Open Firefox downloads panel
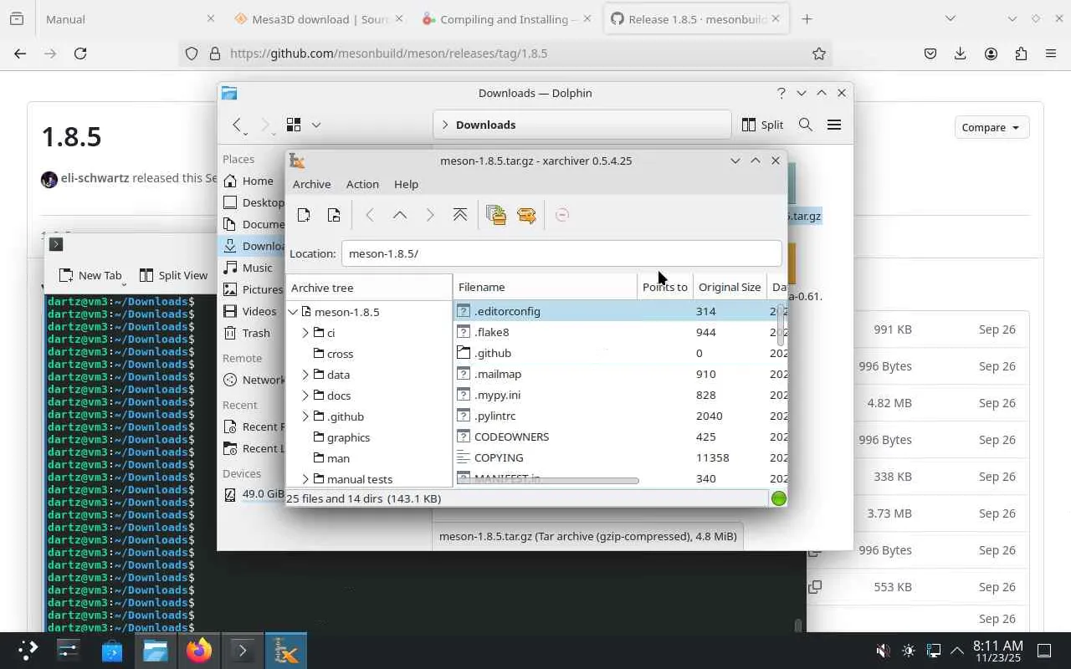This screenshot has width=1071, height=669. tap(961, 54)
